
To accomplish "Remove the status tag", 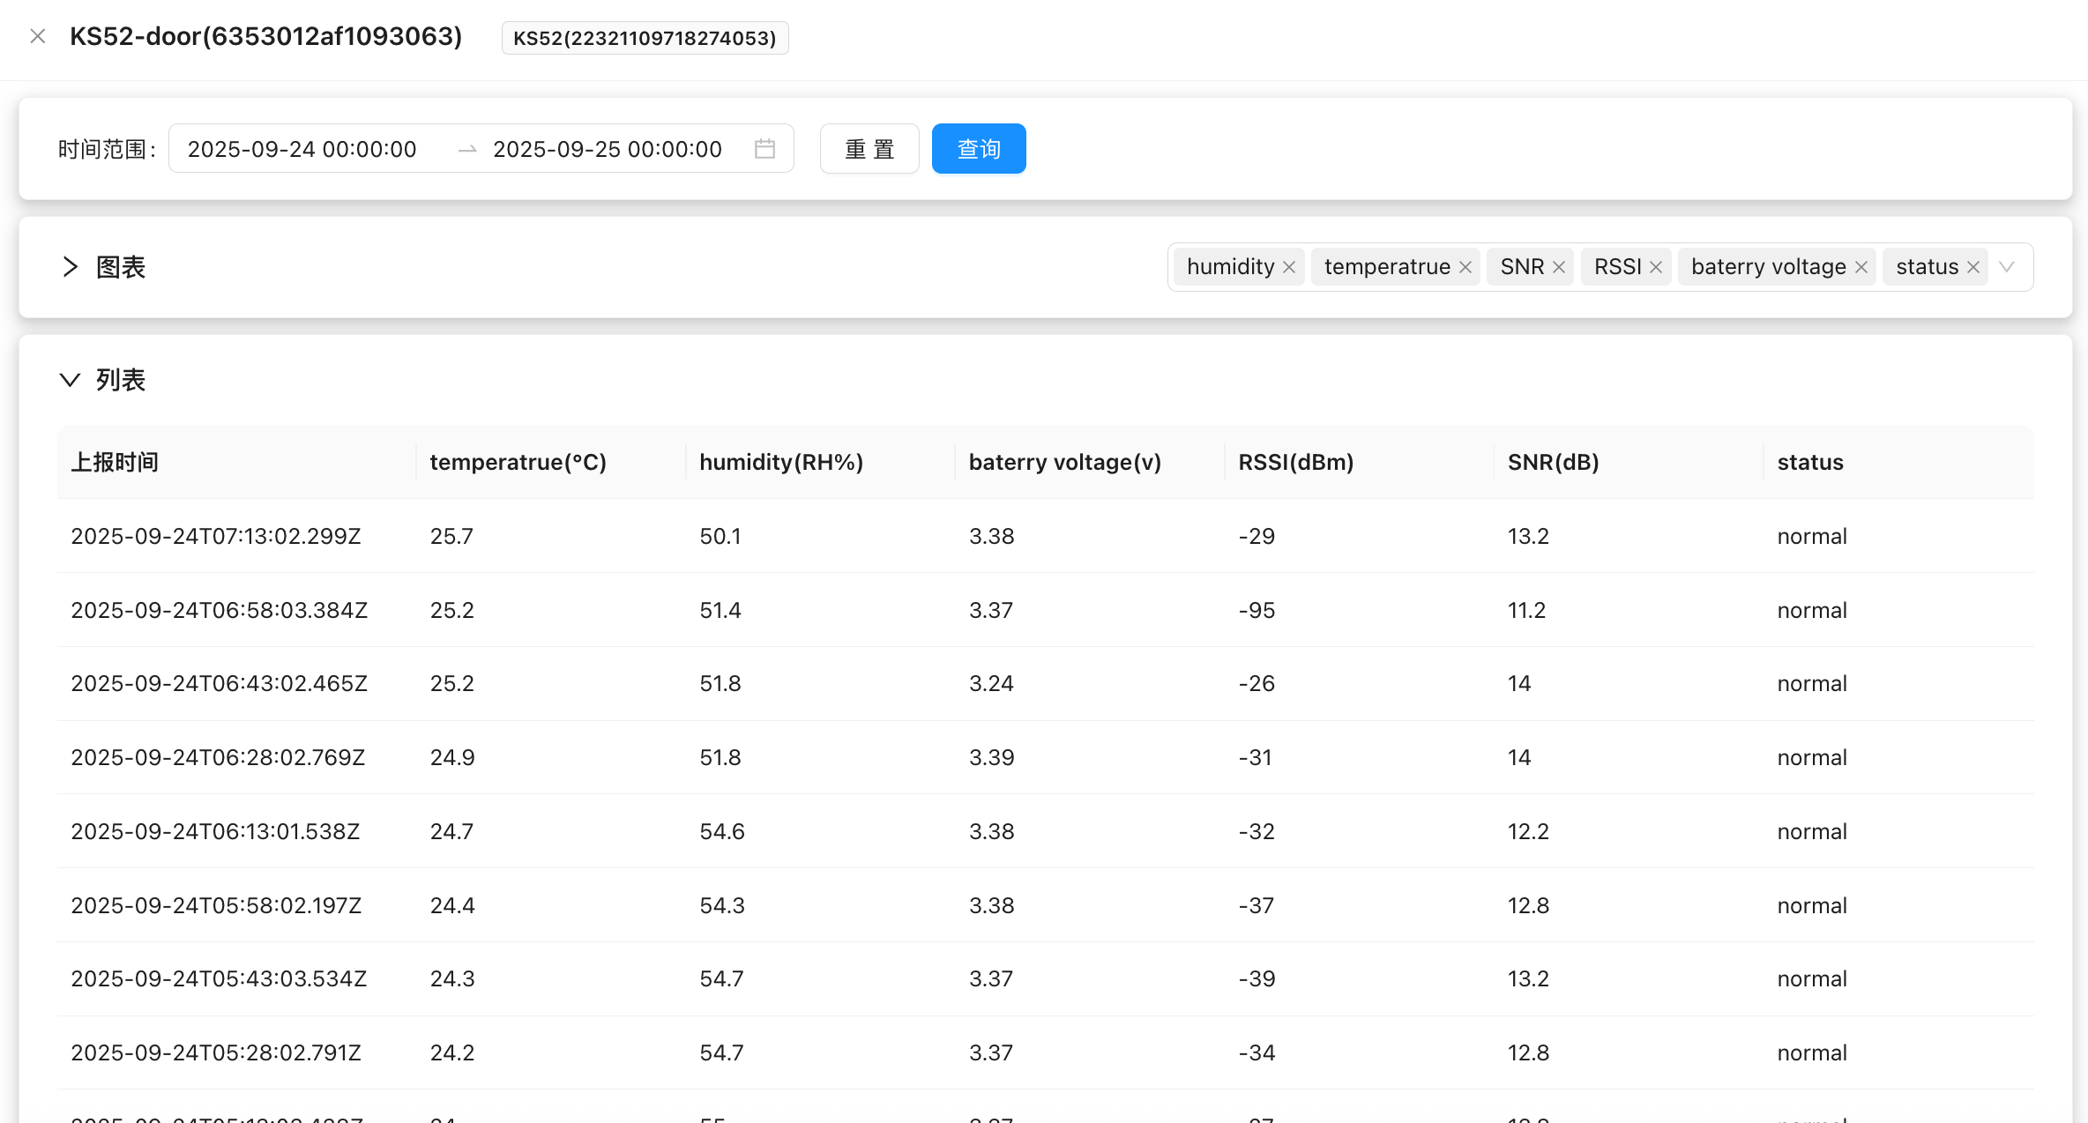I will pos(1973,267).
